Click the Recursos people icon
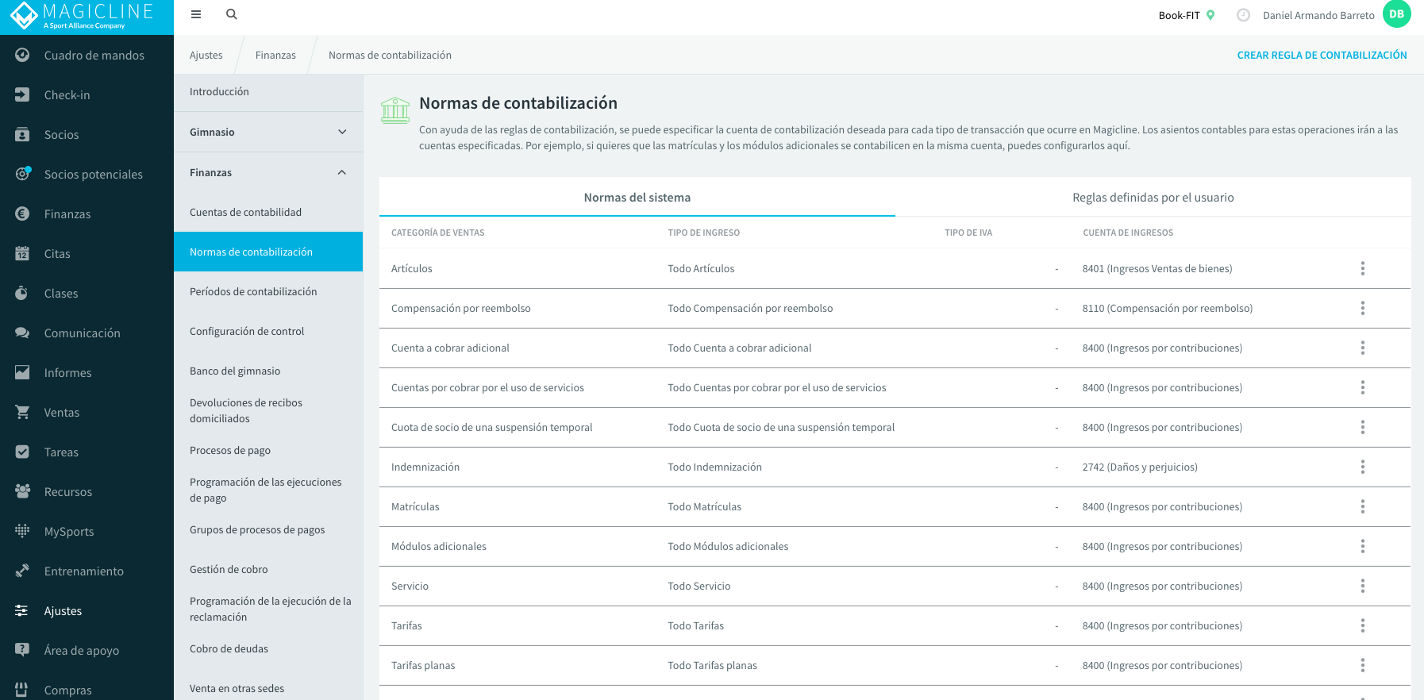Viewport: 1424px width, 700px height. pyautogui.click(x=22, y=491)
